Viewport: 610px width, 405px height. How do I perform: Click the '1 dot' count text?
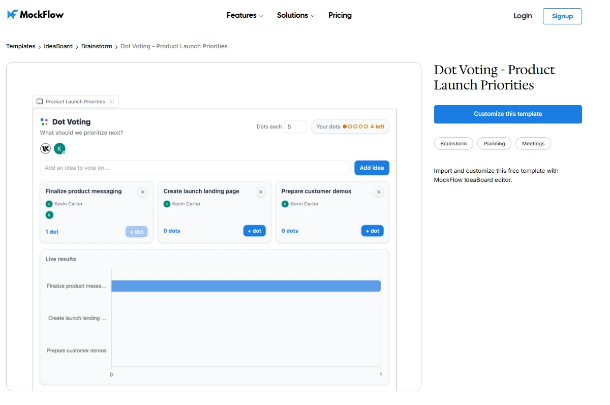[52, 232]
